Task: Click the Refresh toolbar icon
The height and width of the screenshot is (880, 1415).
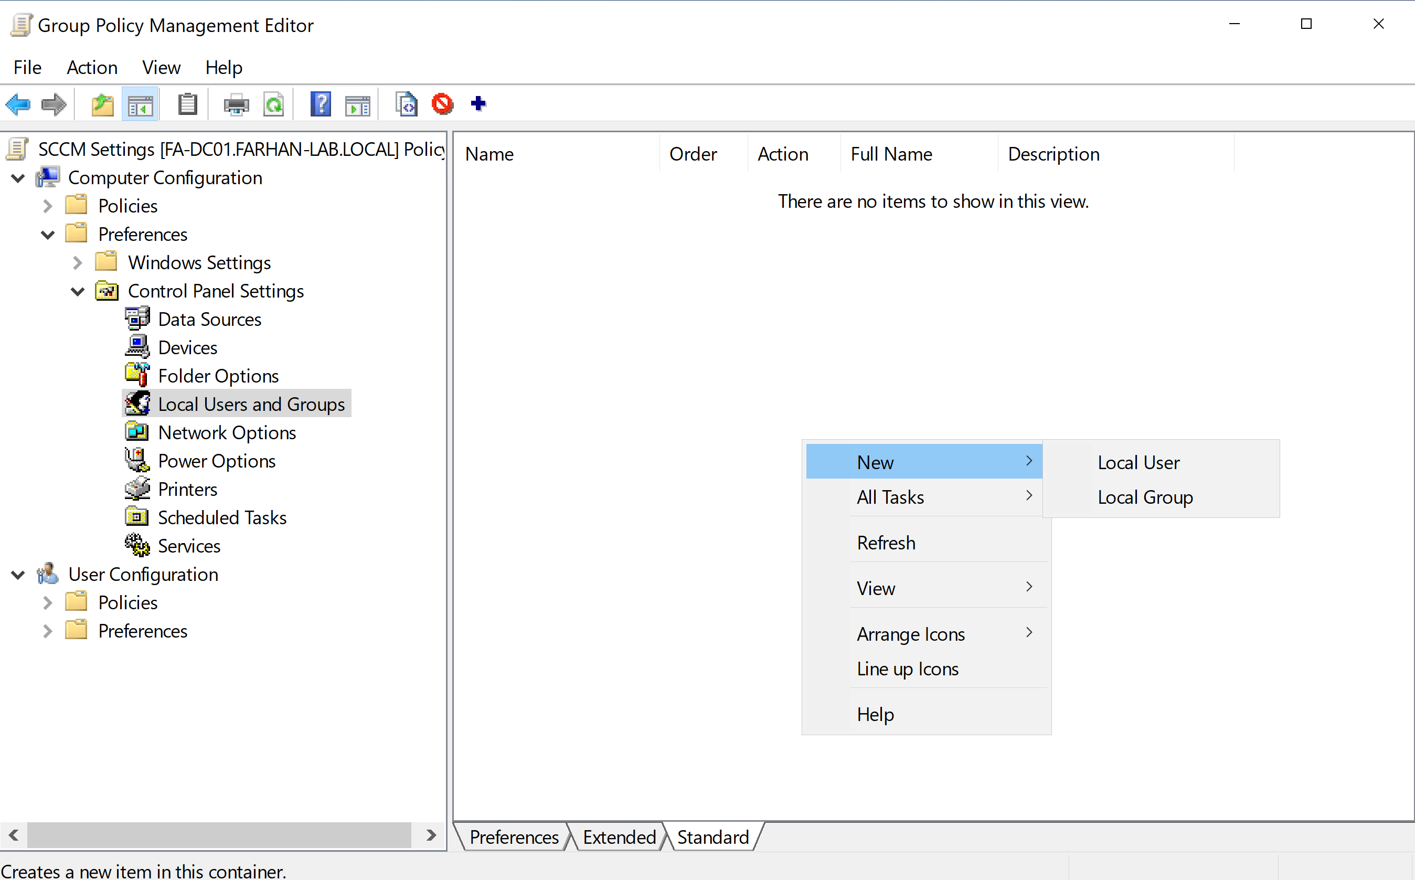Action: (273, 105)
